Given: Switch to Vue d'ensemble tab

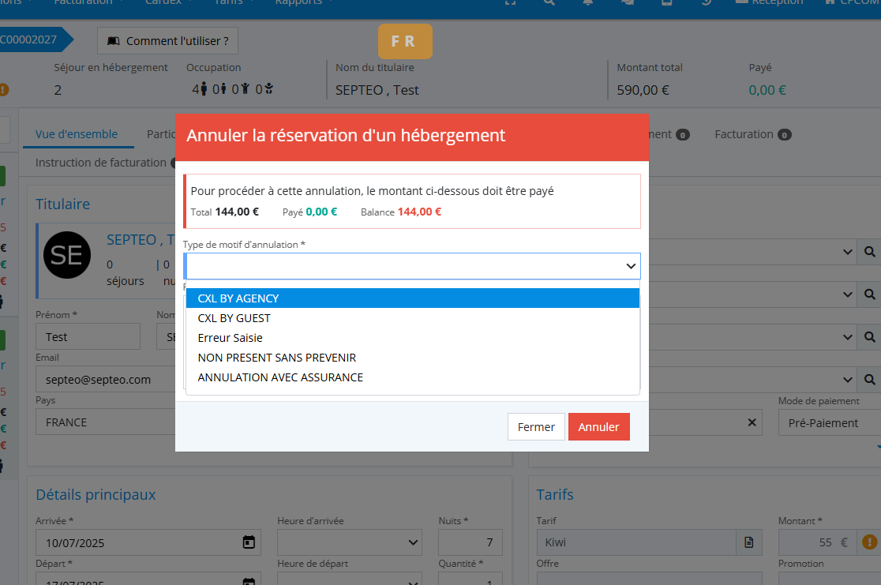Looking at the screenshot, I should coord(77,134).
